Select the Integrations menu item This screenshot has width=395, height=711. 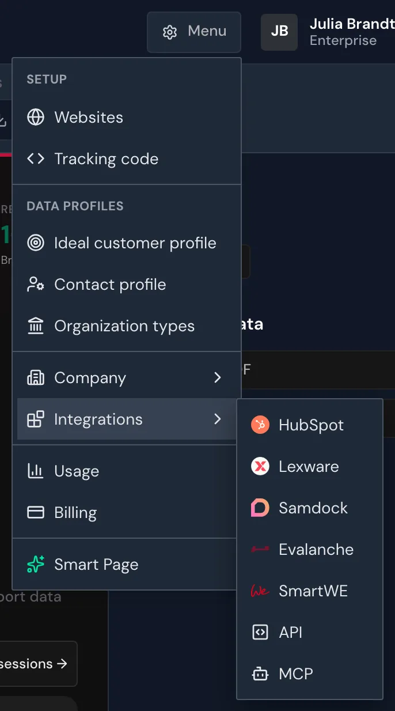(127, 419)
